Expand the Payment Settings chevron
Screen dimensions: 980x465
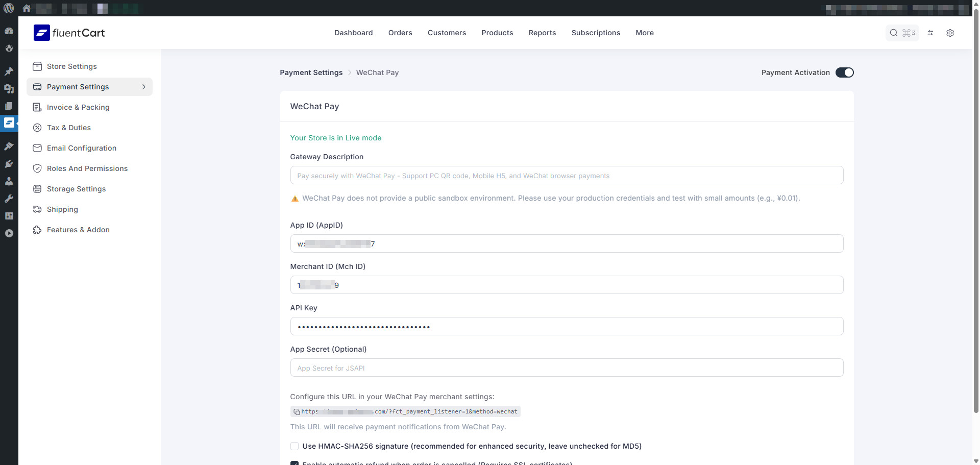[x=144, y=87]
